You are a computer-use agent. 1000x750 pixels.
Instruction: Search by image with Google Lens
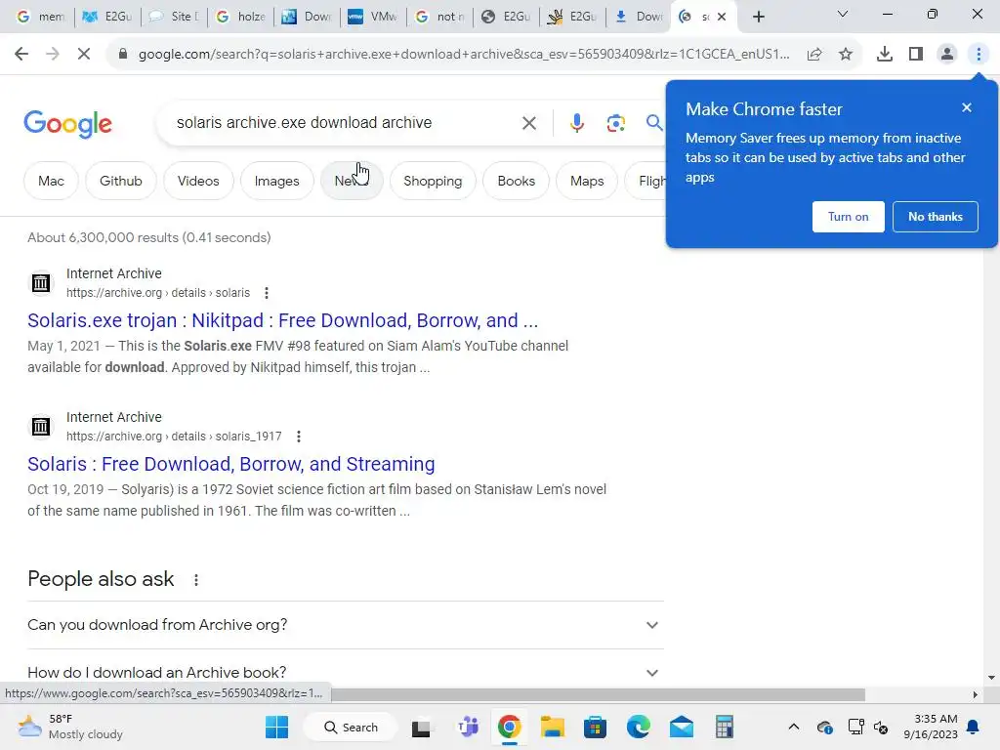615,123
